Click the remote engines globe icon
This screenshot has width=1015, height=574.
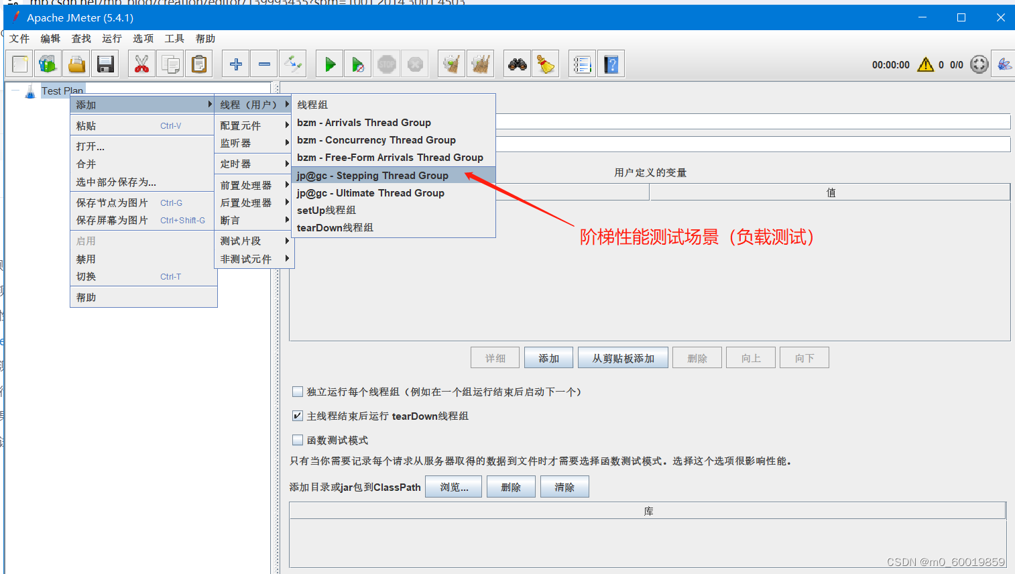[979, 64]
